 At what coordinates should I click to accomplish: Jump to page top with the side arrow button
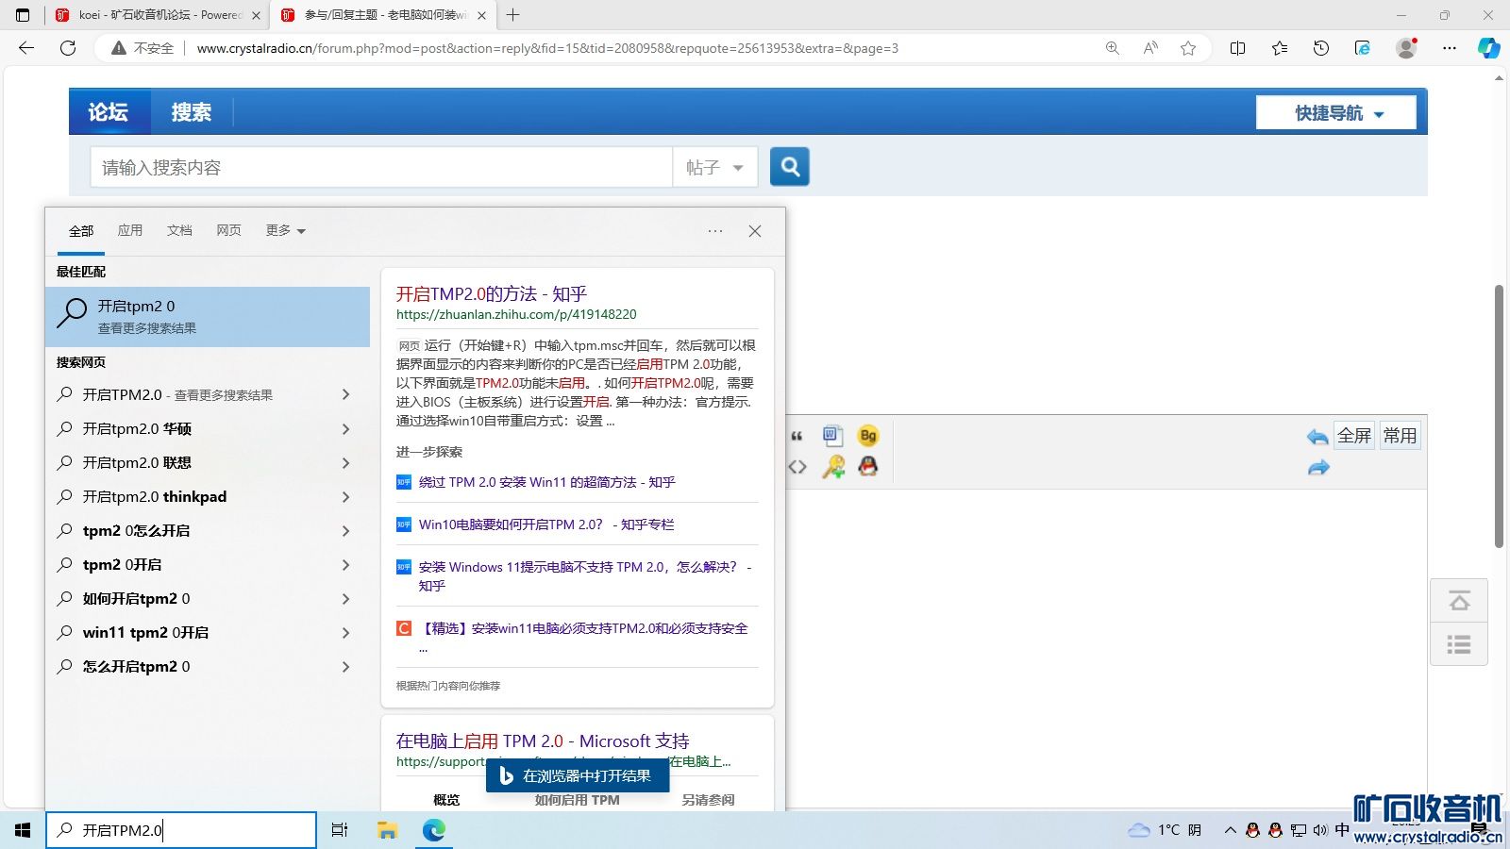(x=1459, y=601)
